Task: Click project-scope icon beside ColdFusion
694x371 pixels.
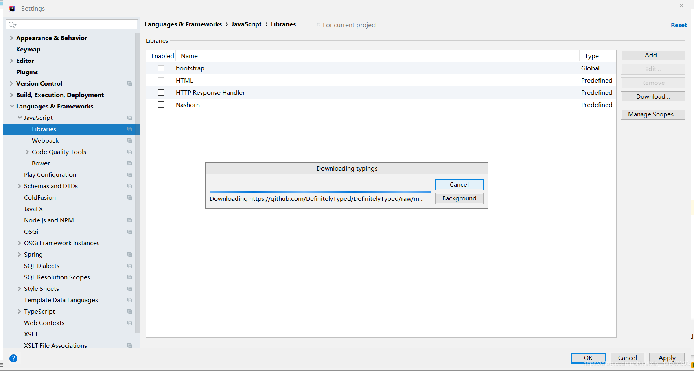Action: (129, 198)
